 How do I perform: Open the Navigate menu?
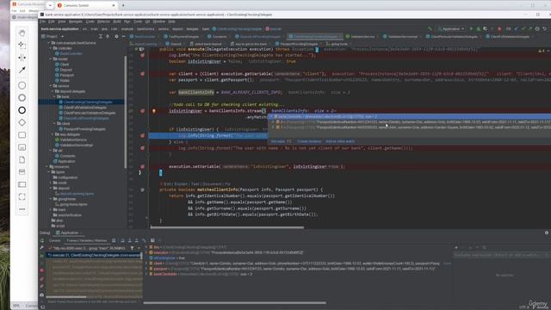[x=76, y=22]
